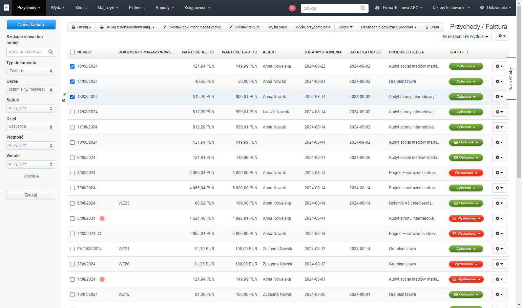Screen dimensions: 522x308
Task: Open the gear actions menu for invoice 15/08/2024
Action: (x=499, y=66)
